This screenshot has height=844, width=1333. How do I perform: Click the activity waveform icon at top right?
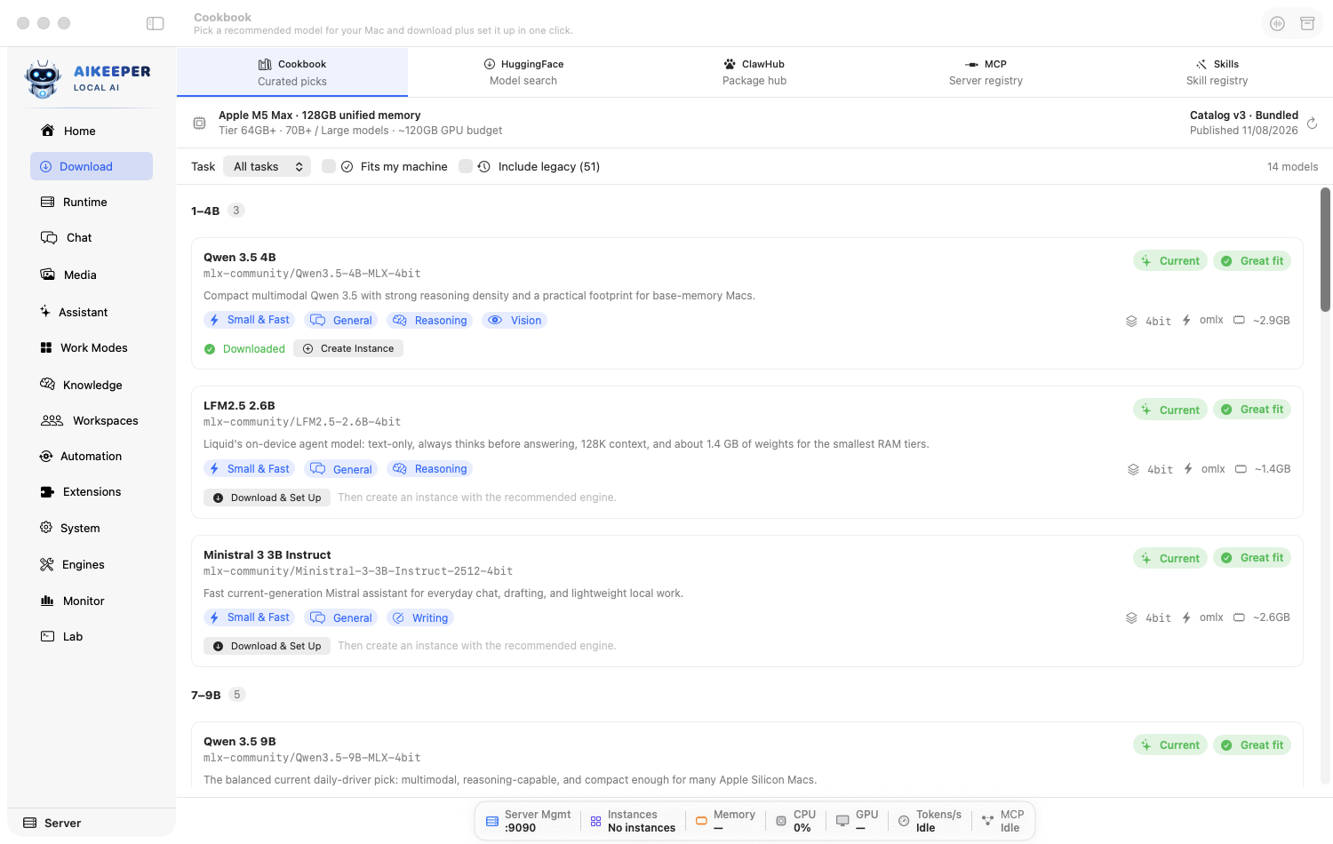1277,24
